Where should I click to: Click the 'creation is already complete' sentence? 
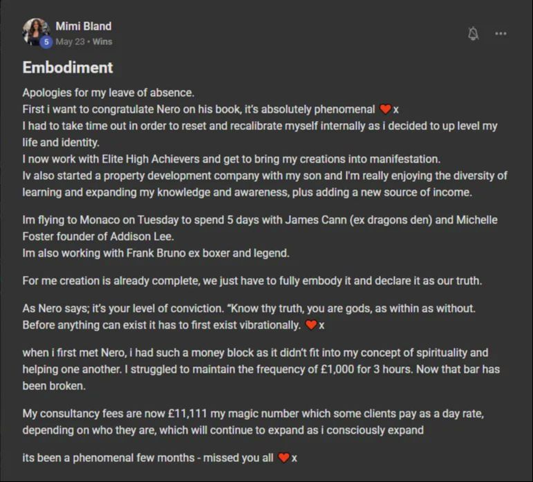click(x=252, y=281)
